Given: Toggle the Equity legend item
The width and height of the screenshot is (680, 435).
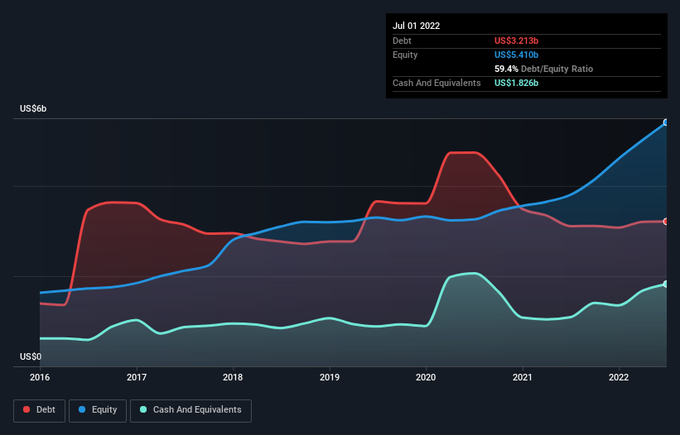Looking at the screenshot, I should 99,409.
